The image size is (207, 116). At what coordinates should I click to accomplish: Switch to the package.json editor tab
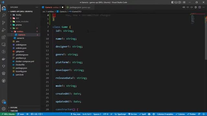coord(80,7)
